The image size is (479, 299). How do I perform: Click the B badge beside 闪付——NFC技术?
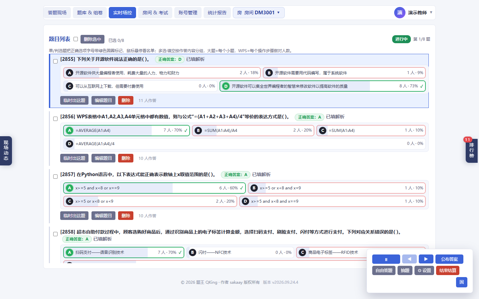[x=192, y=252]
